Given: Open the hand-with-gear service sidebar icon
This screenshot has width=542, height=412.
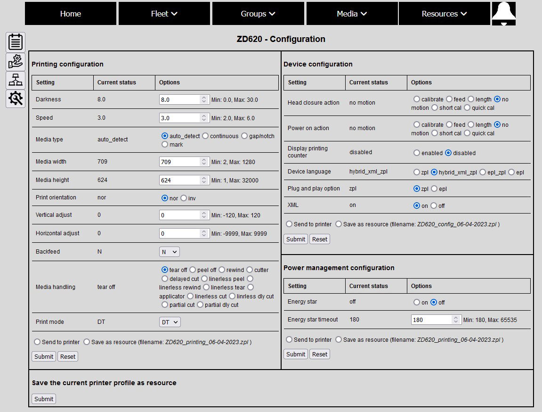Looking at the screenshot, I should (16, 62).
